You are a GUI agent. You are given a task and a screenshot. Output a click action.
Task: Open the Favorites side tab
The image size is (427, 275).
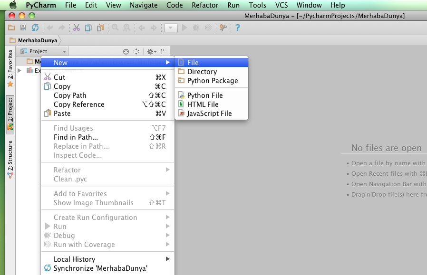(10, 68)
